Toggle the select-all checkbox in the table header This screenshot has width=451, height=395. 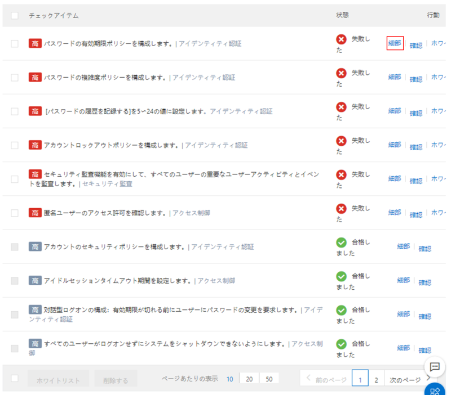coord(15,16)
